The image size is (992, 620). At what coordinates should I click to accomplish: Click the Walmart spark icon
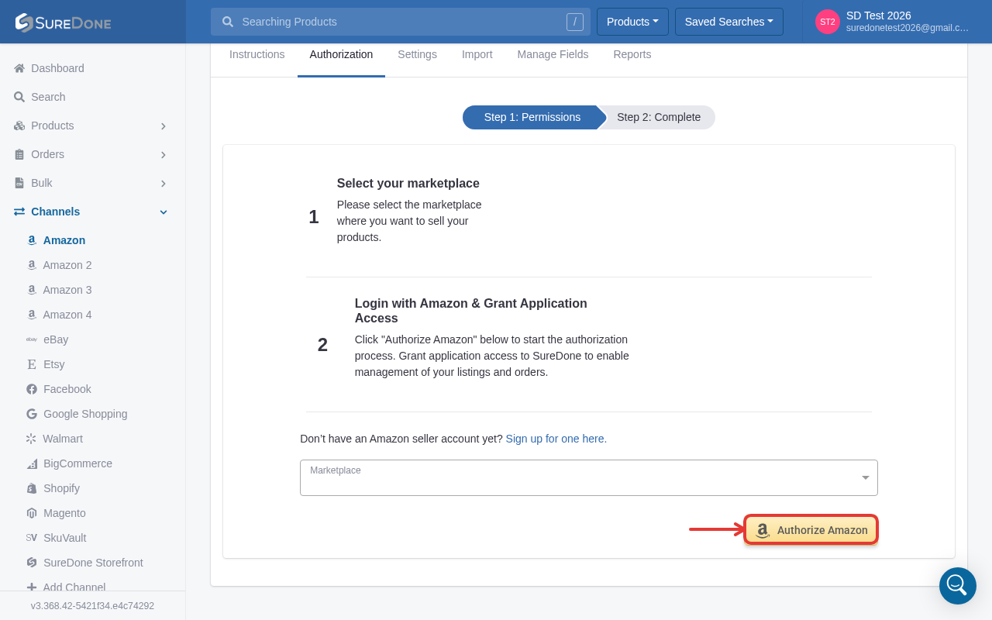point(32,439)
